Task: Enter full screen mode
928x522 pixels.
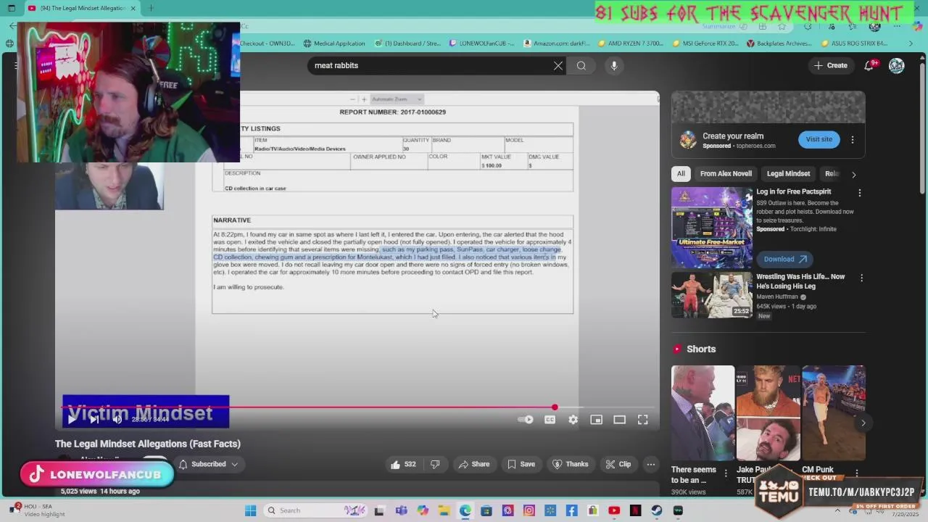Action: (x=642, y=420)
